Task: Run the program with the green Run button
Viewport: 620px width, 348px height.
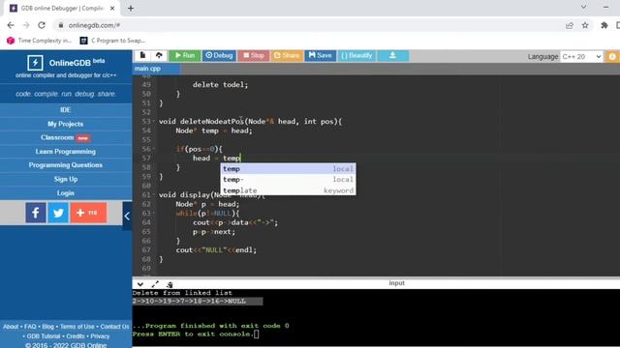Action: (x=185, y=56)
